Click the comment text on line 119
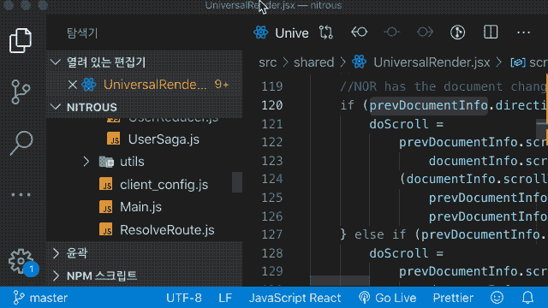 [x=444, y=86]
